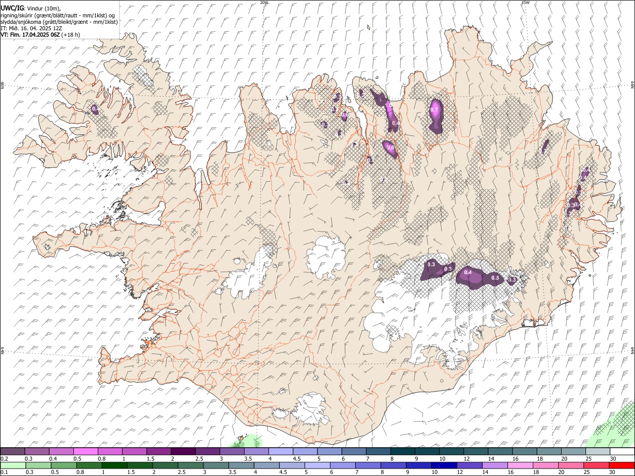Select the red-pink swatch labeled 25 in the rain legend row

tap(596, 465)
